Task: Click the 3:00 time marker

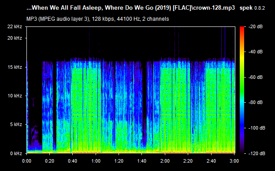Action: (234, 161)
